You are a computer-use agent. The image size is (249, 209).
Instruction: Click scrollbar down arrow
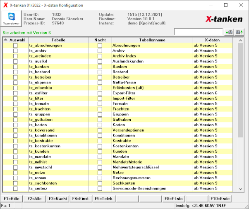[x=240, y=189]
